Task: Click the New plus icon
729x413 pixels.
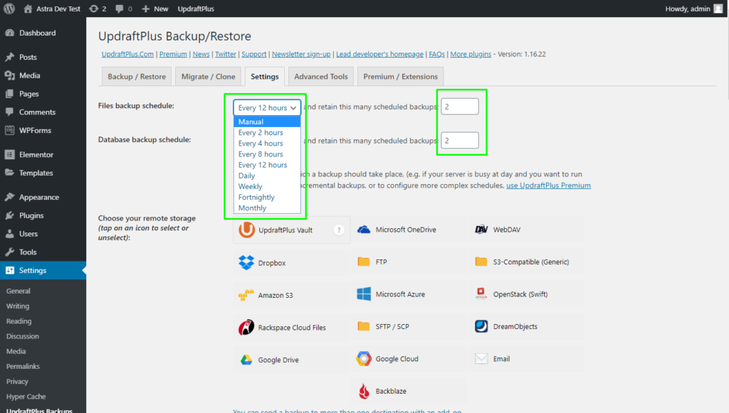Action: coord(145,9)
